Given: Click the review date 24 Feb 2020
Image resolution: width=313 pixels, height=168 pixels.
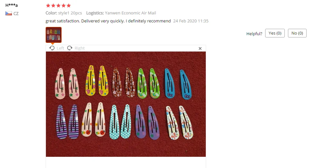Looking at the screenshot, I should (191, 21).
